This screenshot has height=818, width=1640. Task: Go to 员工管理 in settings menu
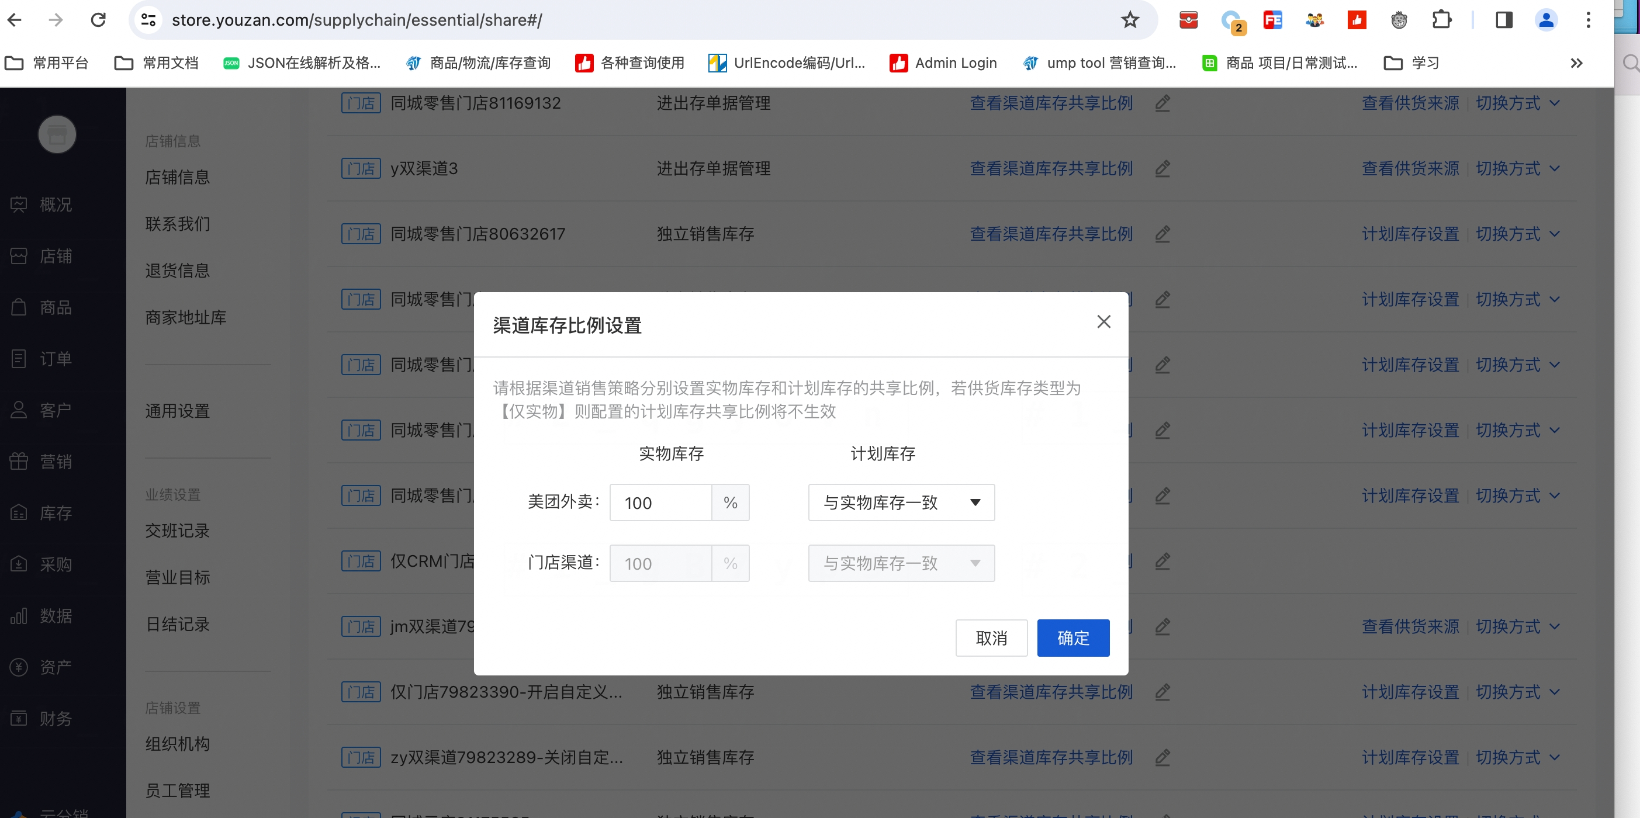[178, 790]
